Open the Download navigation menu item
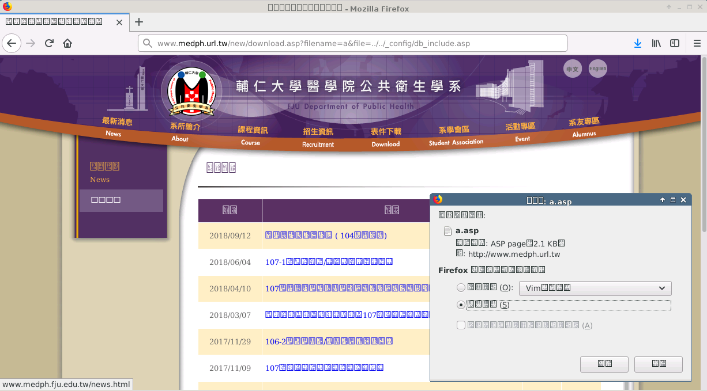 point(386,138)
